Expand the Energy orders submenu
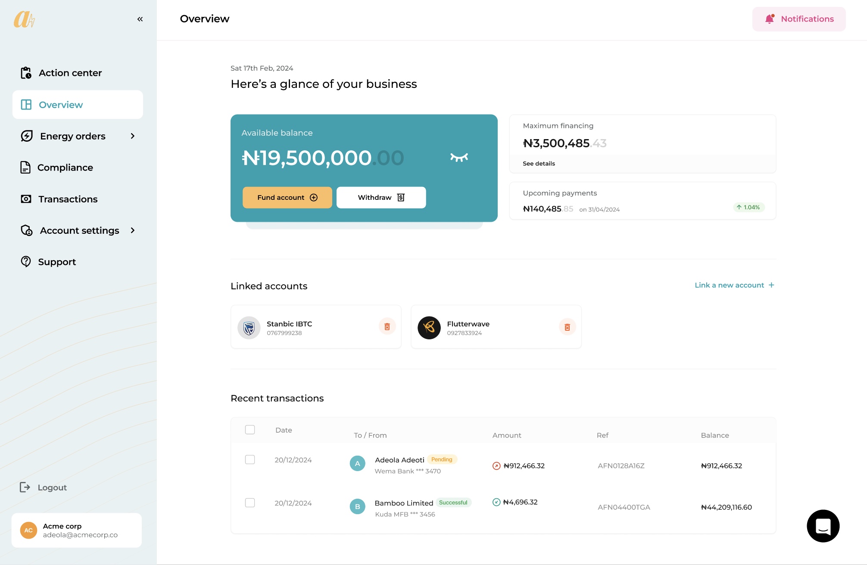 133,136
